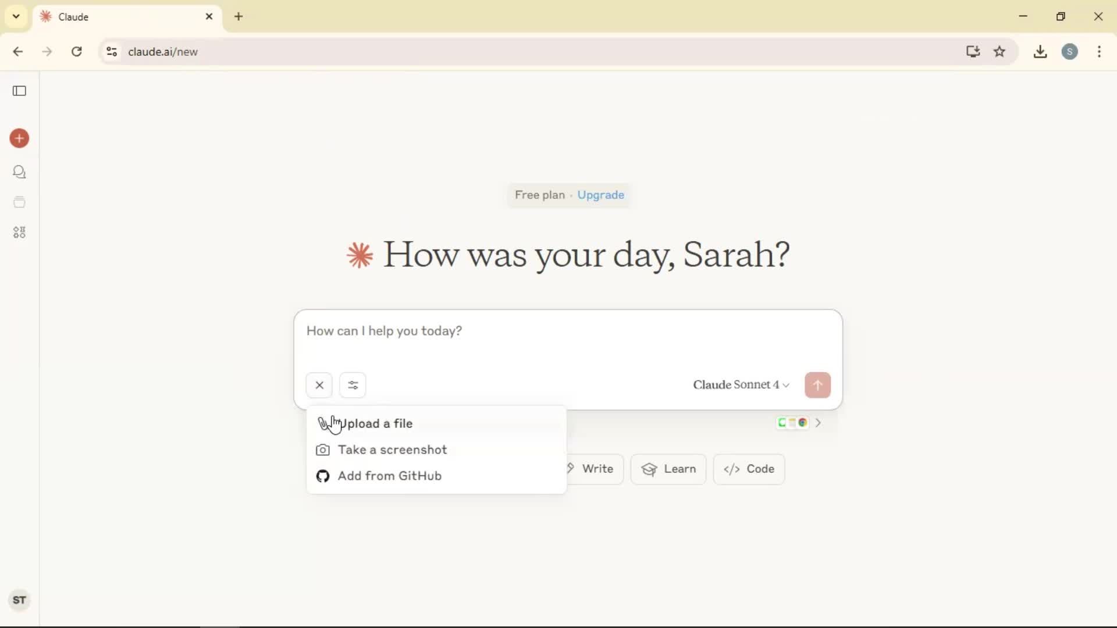This screenshot has height=628, width=1117.
Task: View site information icon in address bar
Action: click(x=112, y=52)
